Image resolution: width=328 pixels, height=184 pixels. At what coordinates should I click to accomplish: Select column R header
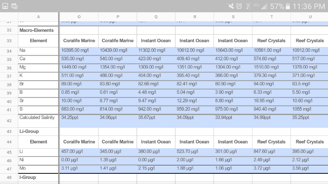[x=194, y=17]
